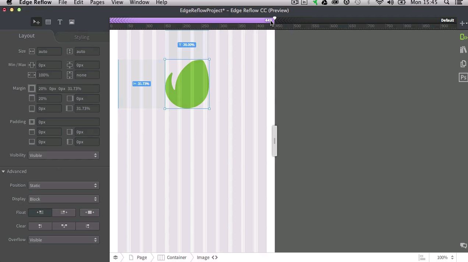The image size is (468, 262).
Task: Switch to the Layout tab
Action: point(26,36)
